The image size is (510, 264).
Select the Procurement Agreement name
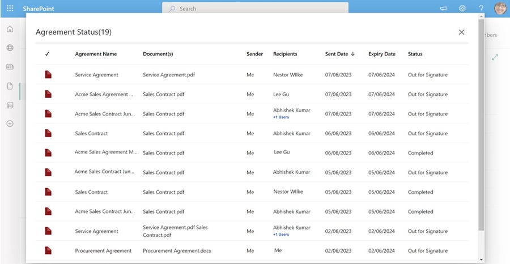coord(103,250)
